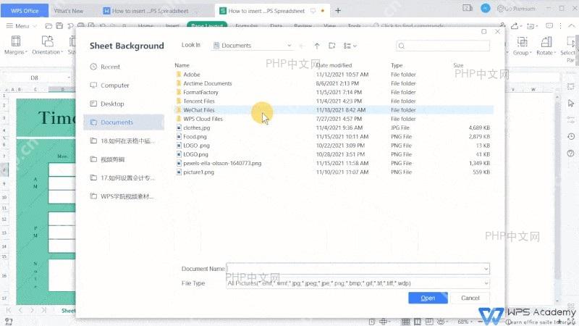The image size is (579, 326).
Task: Select the WPS Cloud Files folder
Action: click(x=334, y=119)
